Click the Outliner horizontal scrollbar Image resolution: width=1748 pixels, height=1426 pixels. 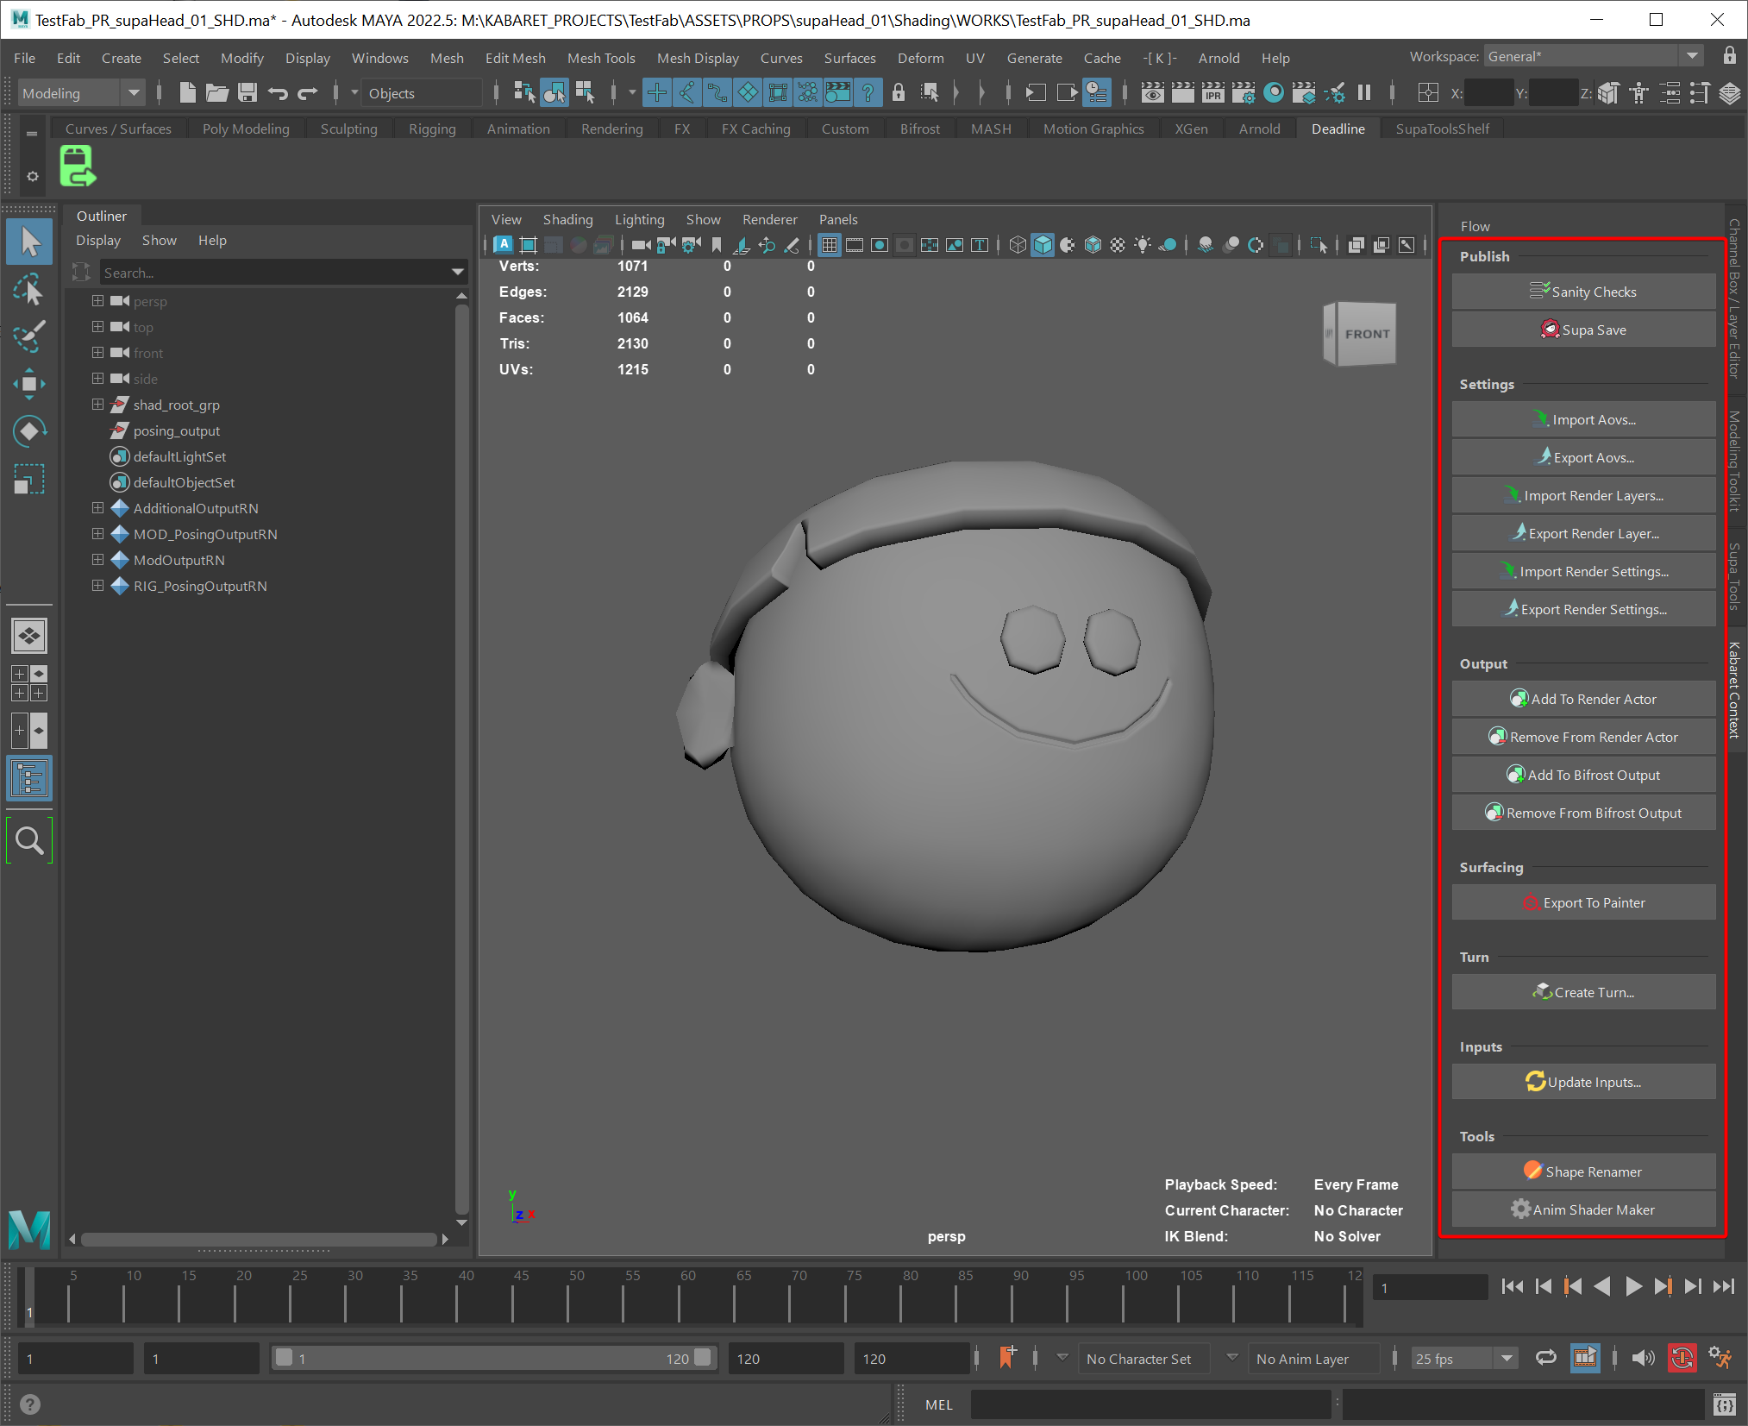(259, 1239)
